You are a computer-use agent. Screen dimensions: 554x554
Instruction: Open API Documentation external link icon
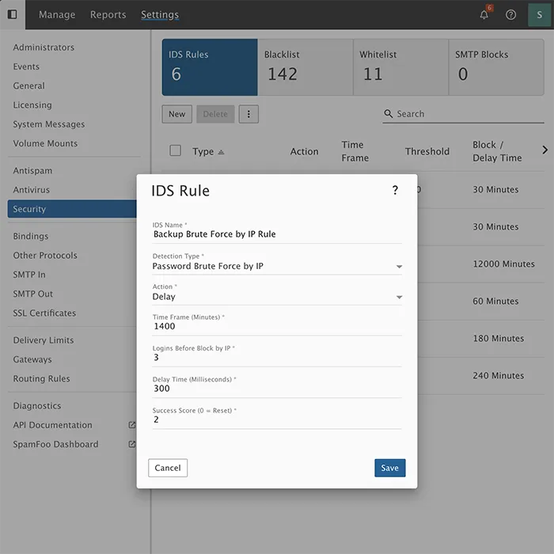click(x=132, y=425)
